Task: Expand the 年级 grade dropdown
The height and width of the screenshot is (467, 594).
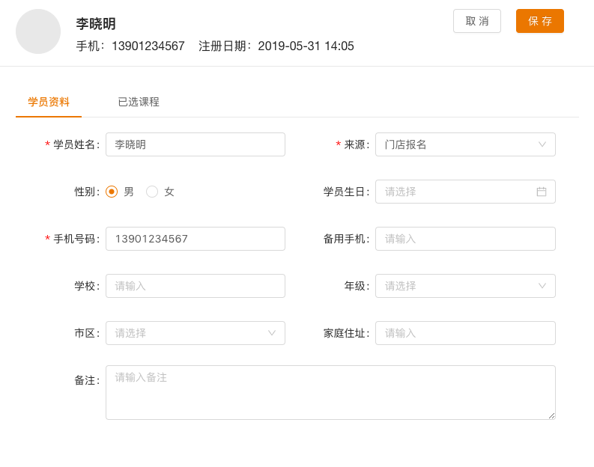Action: click(x=464, y=286)
